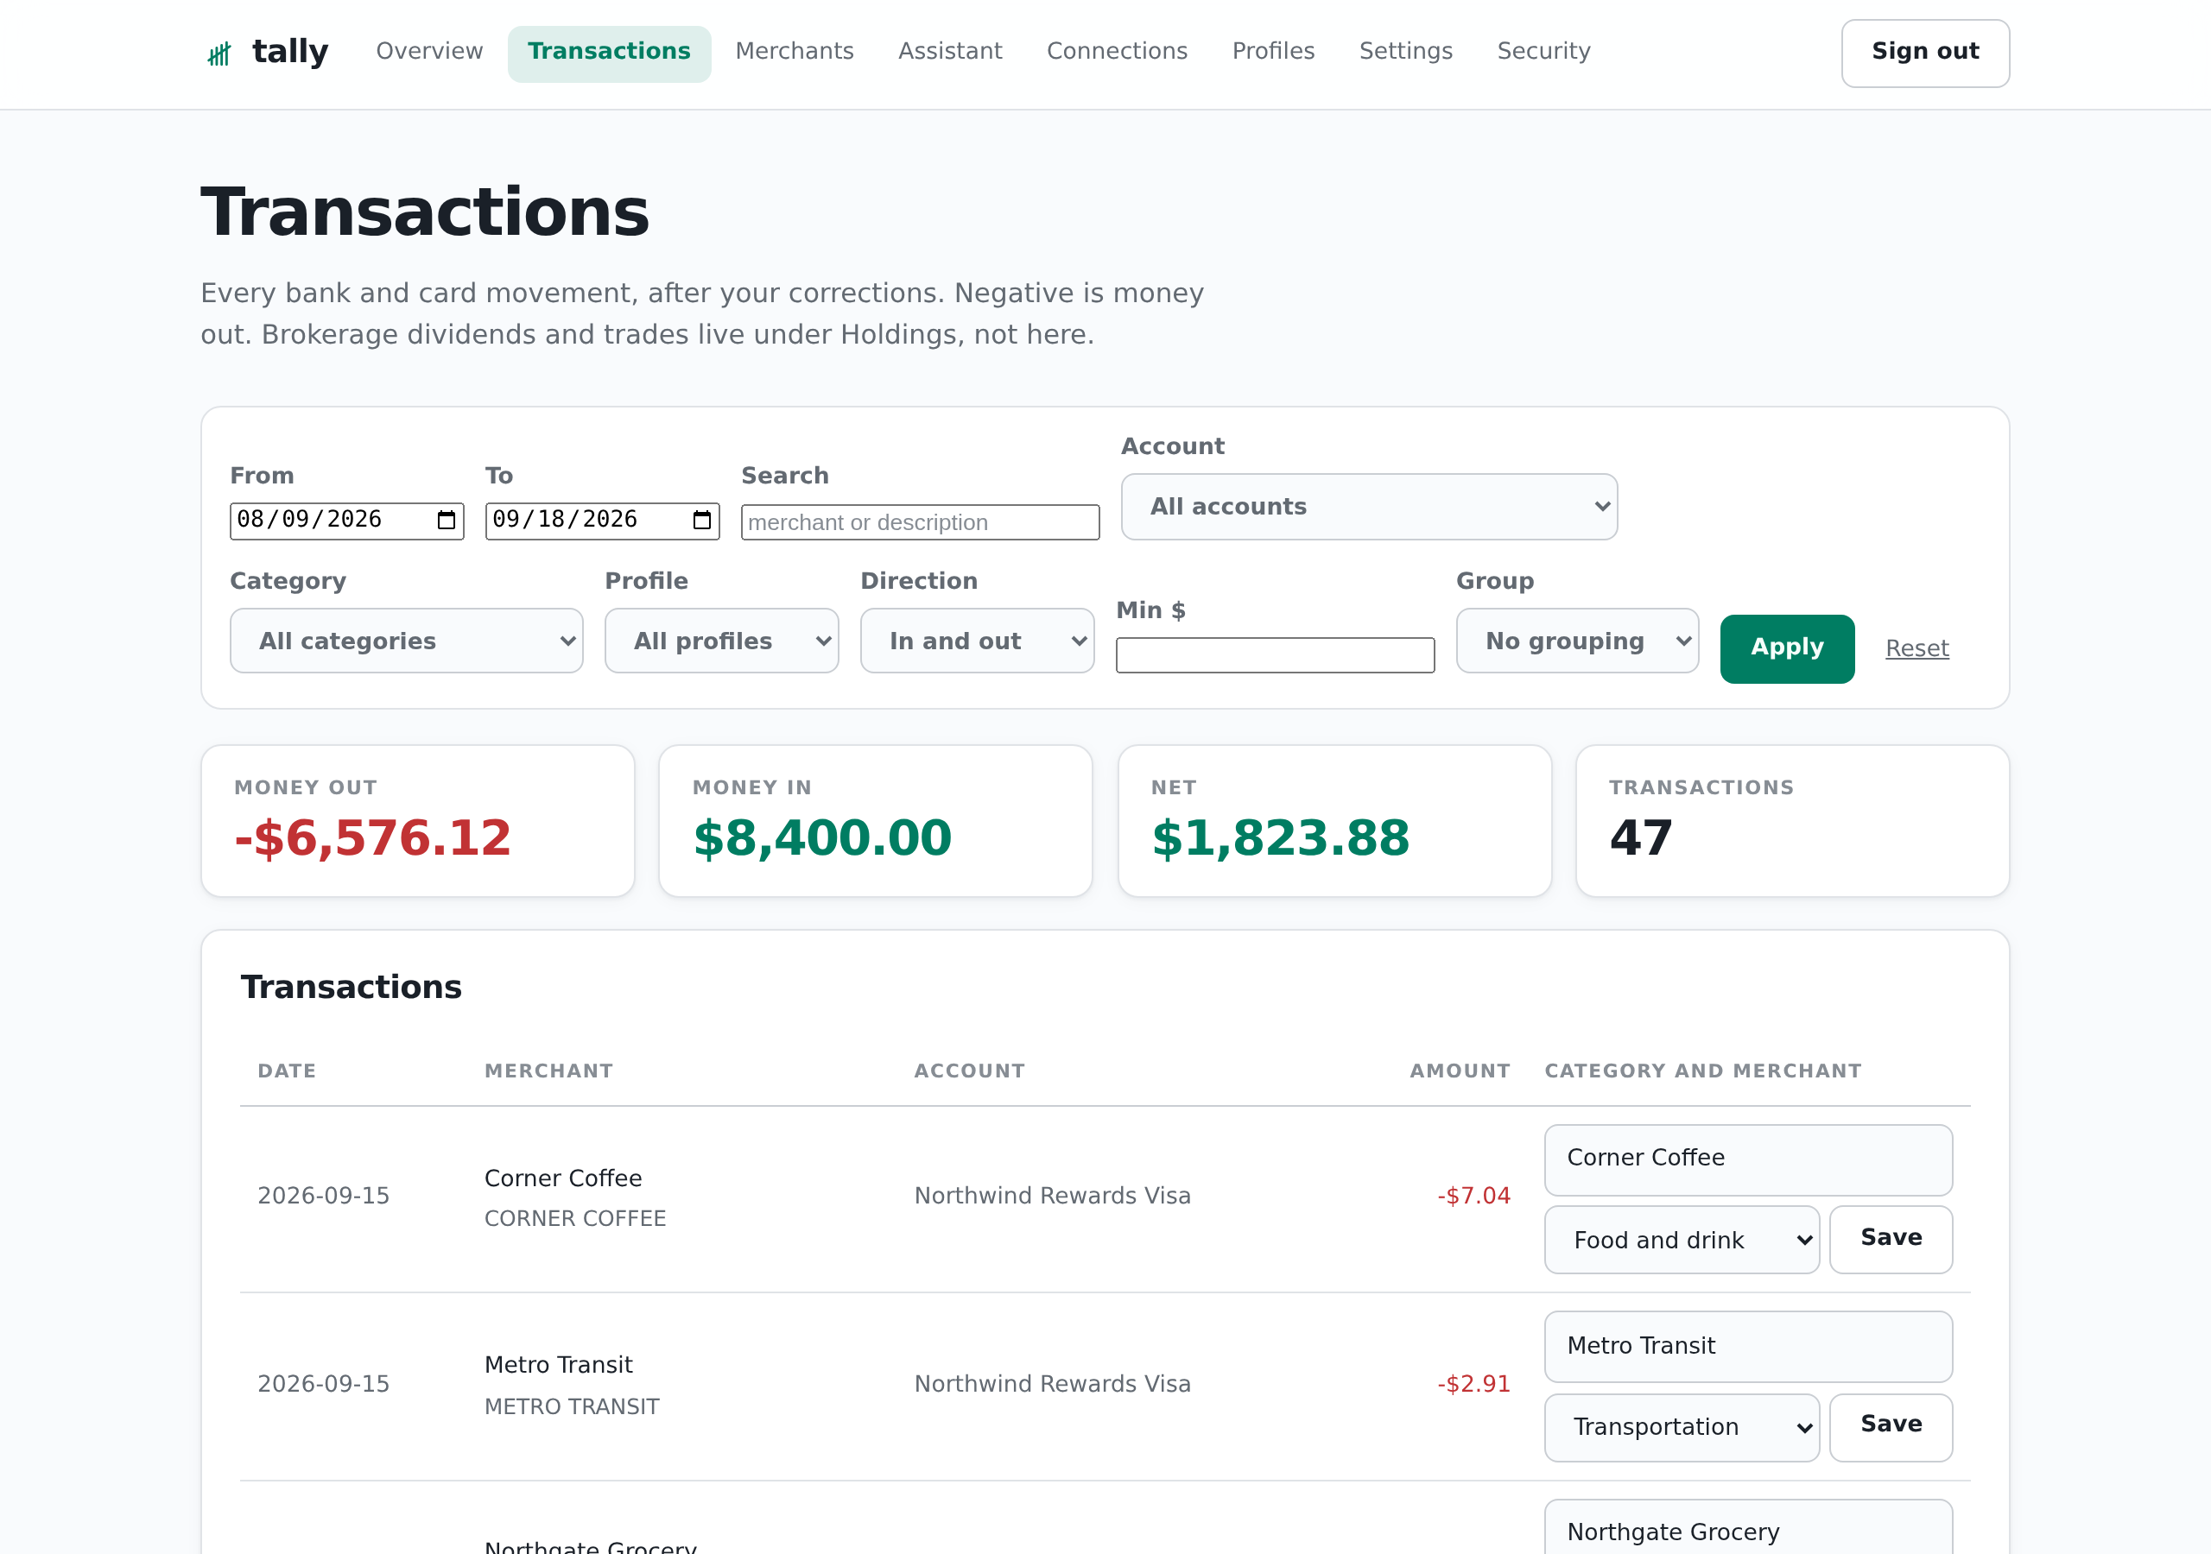
Task: Click the -$2.91 amount
Action: click(1473, 1384)
